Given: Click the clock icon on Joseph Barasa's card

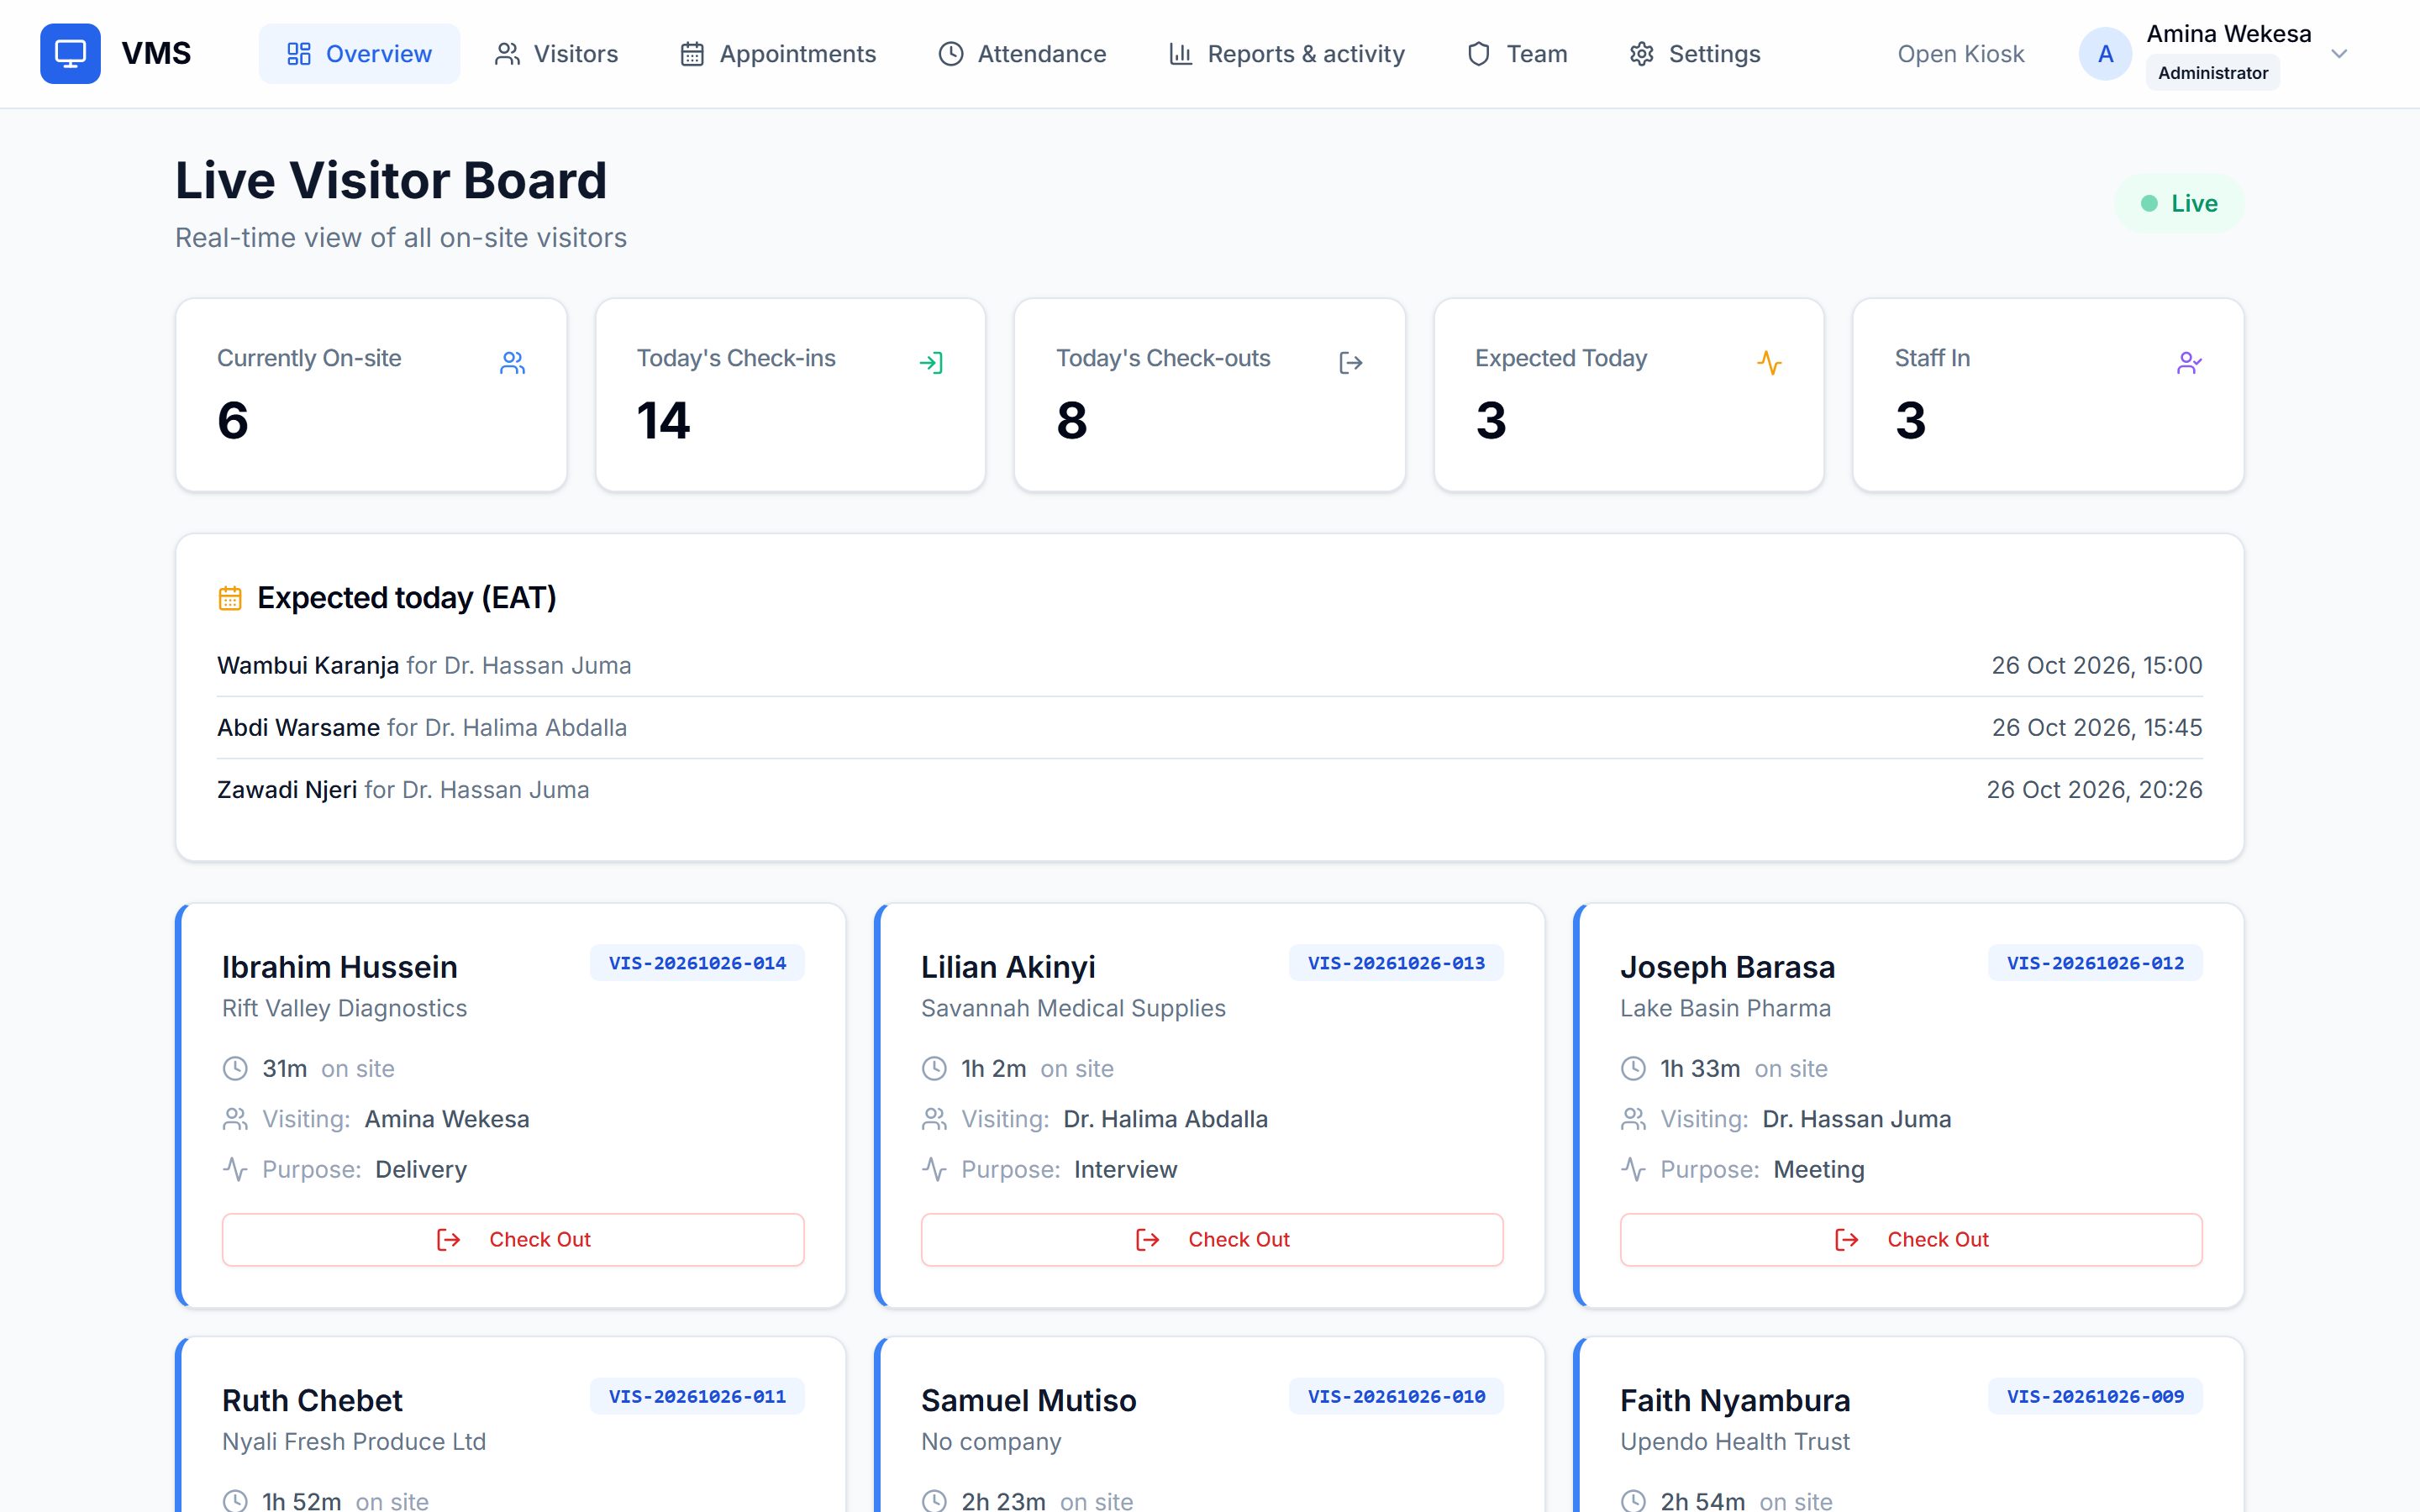Looking at the screenshot, I should (x=1633, y=1069).
